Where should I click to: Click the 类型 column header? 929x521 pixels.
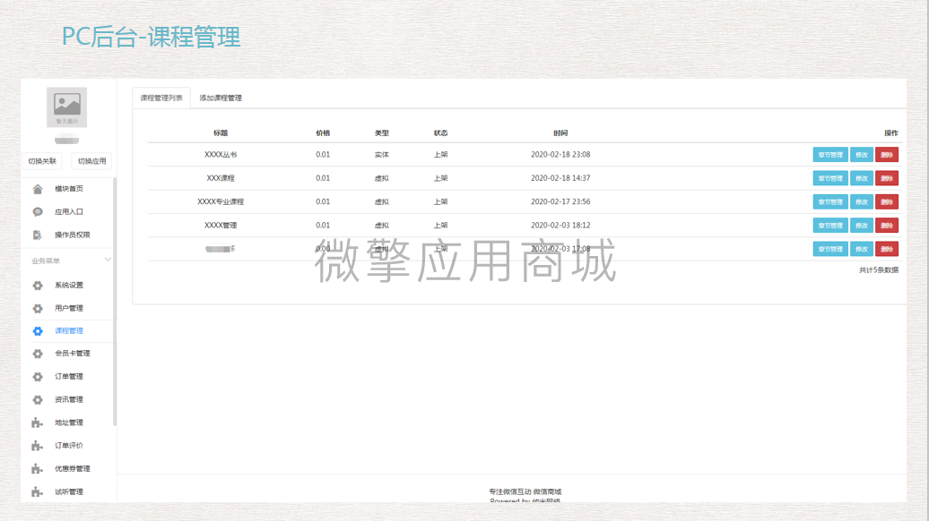click(x=382, y=133)
